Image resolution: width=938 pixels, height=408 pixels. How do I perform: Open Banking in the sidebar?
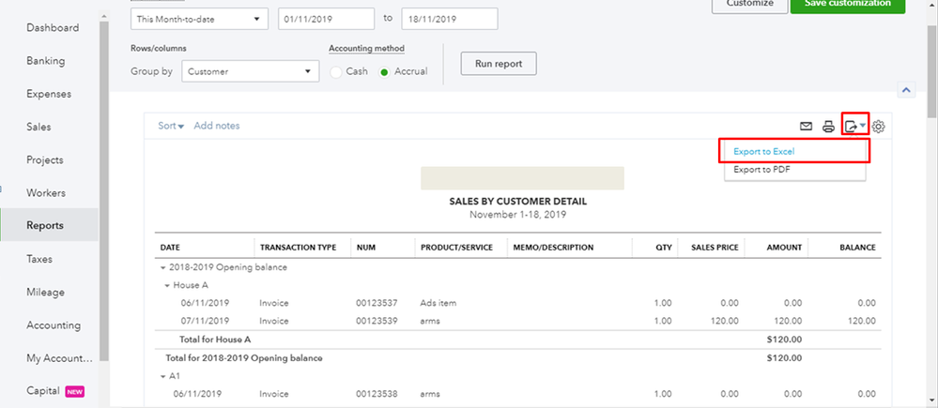pyautogui.click(x=46, y=61)
